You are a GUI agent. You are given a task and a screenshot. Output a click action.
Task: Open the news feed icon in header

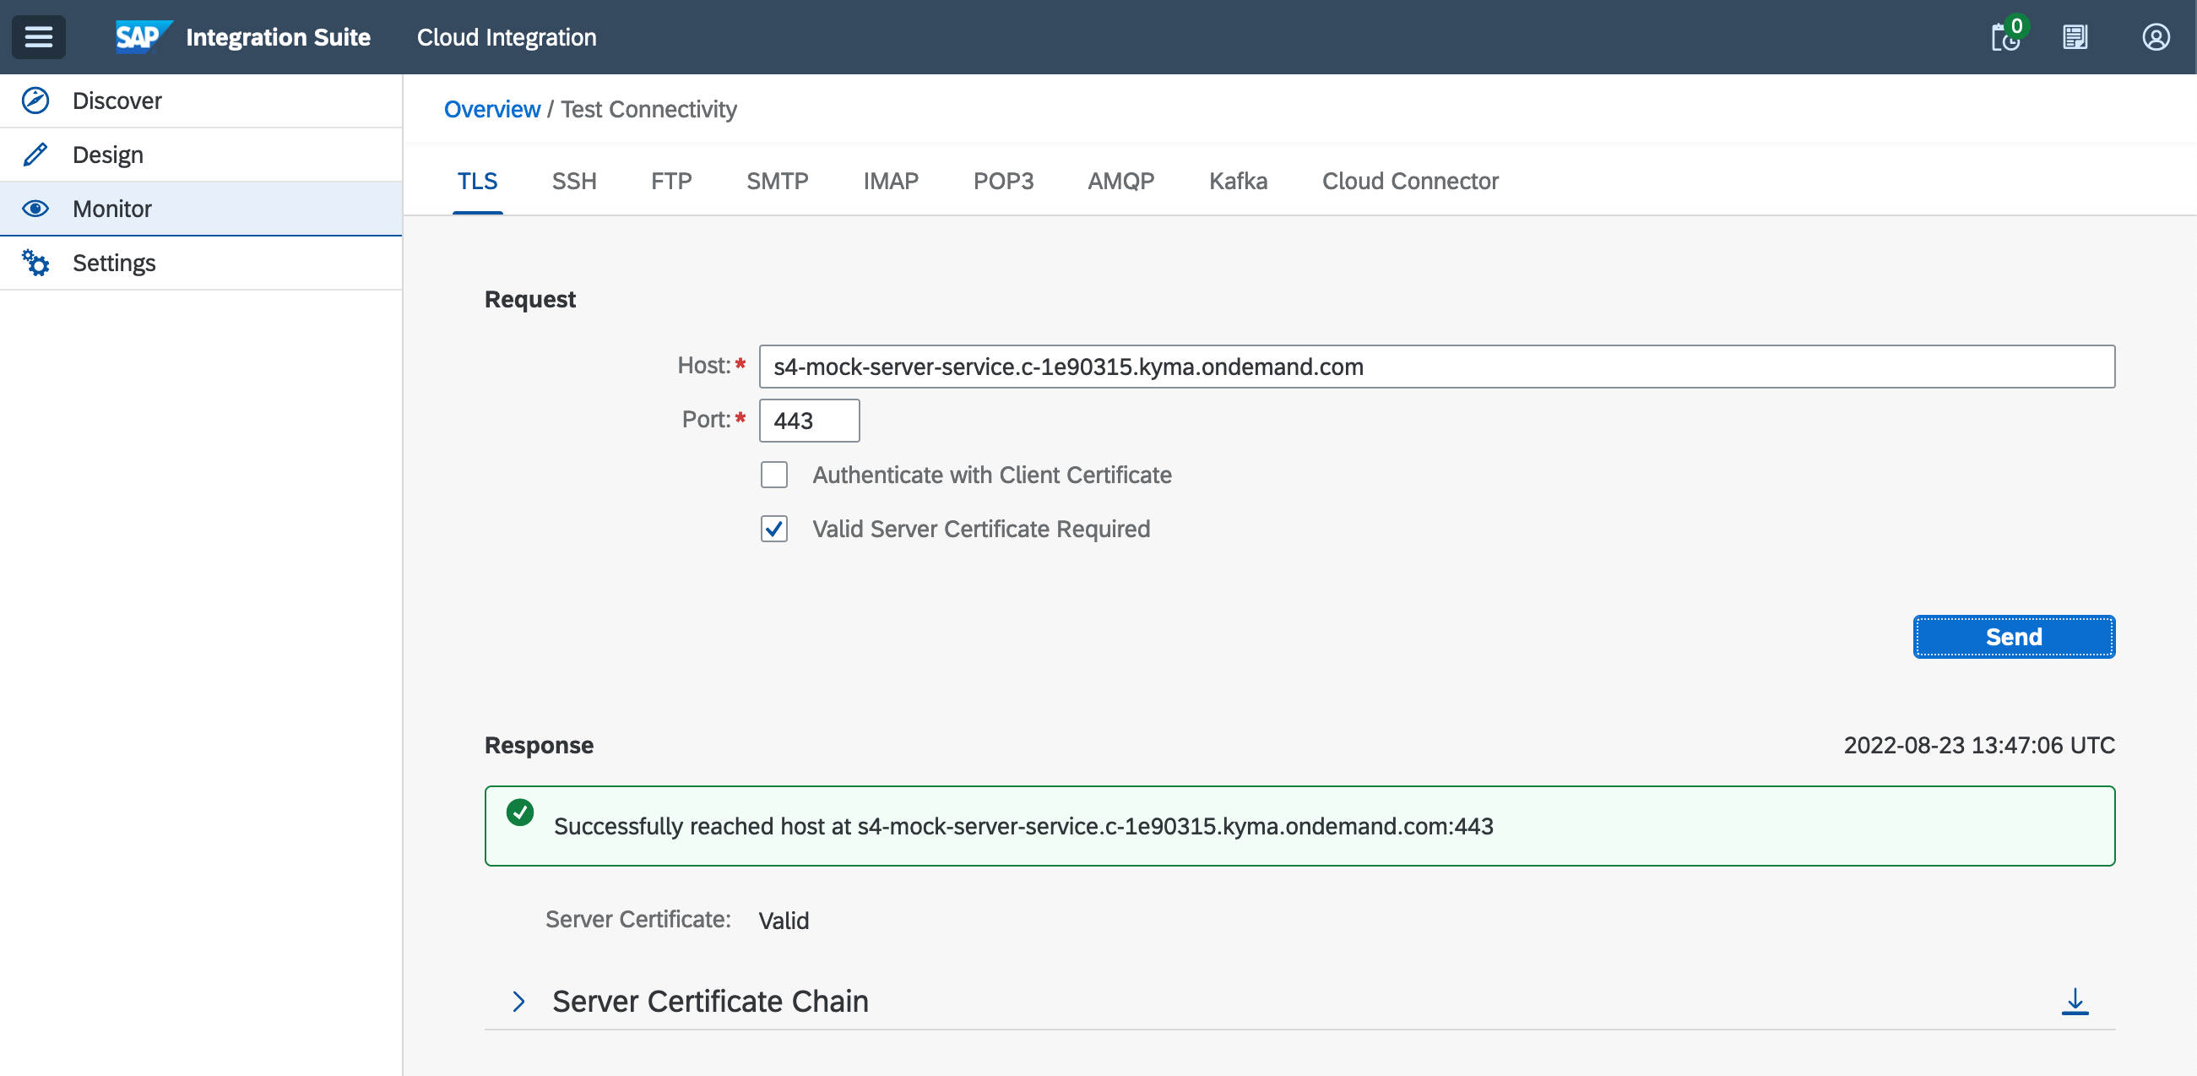[x=2075, y=37]
